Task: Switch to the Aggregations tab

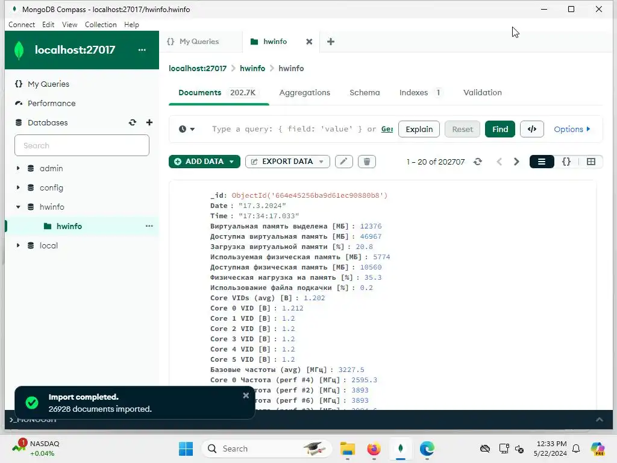Action: 304,92
